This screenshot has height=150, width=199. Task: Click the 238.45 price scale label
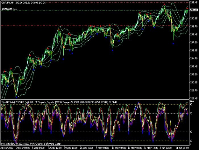[194, 35]
